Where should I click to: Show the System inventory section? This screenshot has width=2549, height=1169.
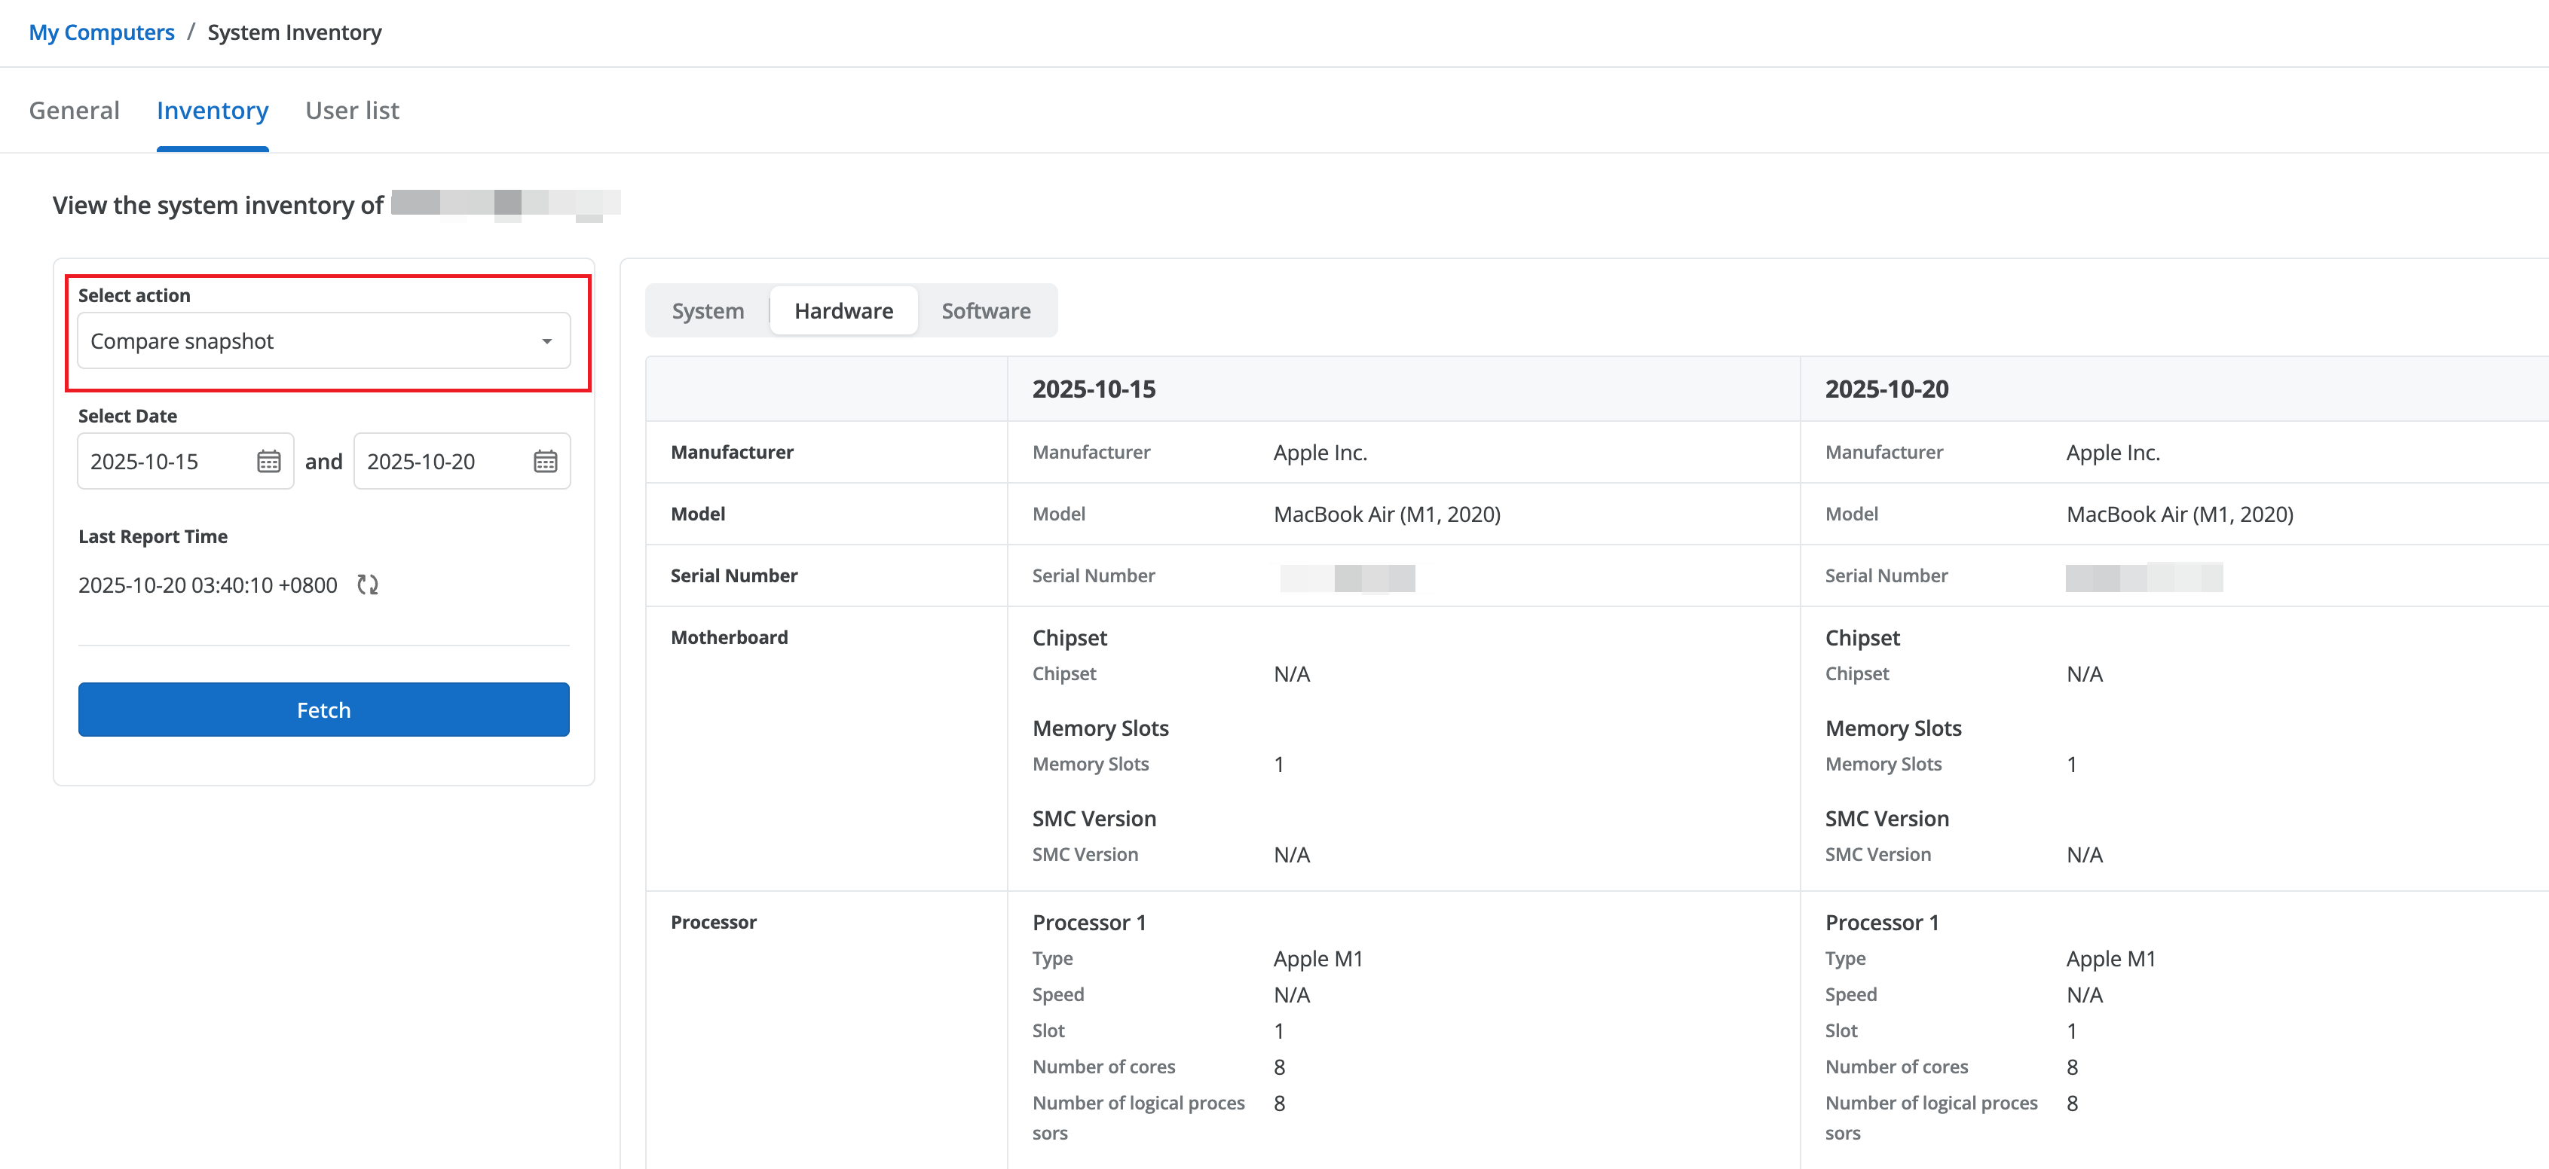708,310
